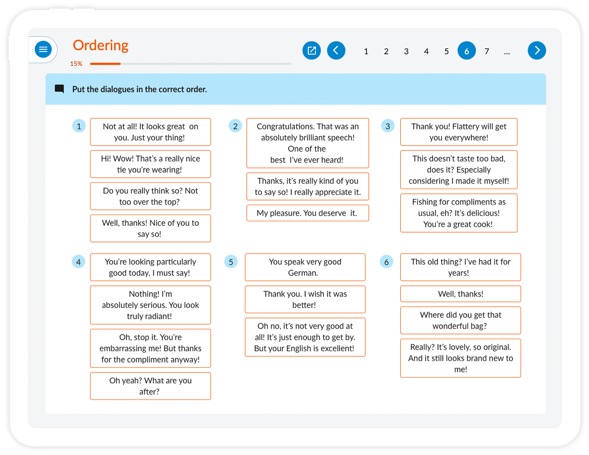Open page 2
This screenshot has height=455, width=589.
[386, 51]
